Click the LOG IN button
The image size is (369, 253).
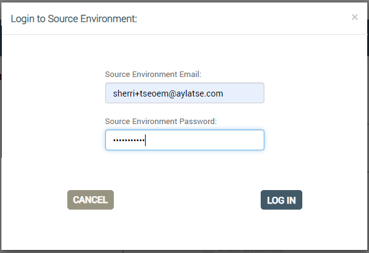click(x=281, y=200)
